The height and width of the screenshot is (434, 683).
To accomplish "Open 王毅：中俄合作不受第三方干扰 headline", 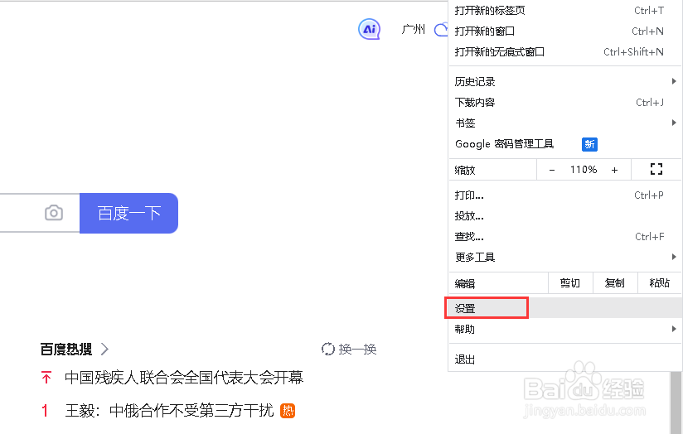I will (x=169, y=411).
